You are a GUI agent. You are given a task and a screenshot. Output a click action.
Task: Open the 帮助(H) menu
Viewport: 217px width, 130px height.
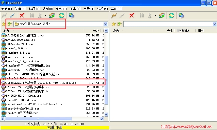(x=116, y=9)
